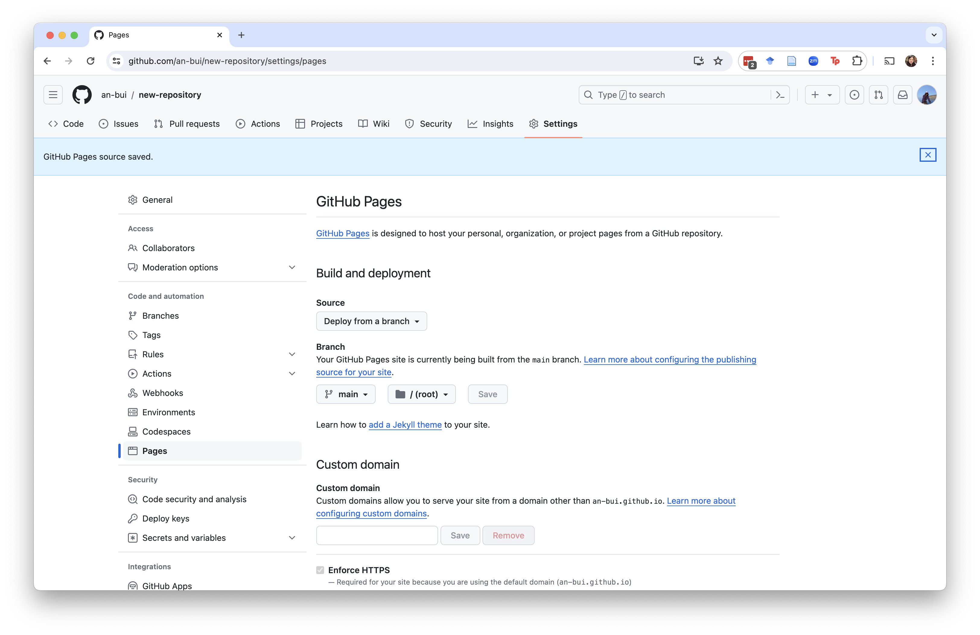The image size is (980, 635).
Task: Expand Moderation options in sidebar
Action: coord(291,267)
